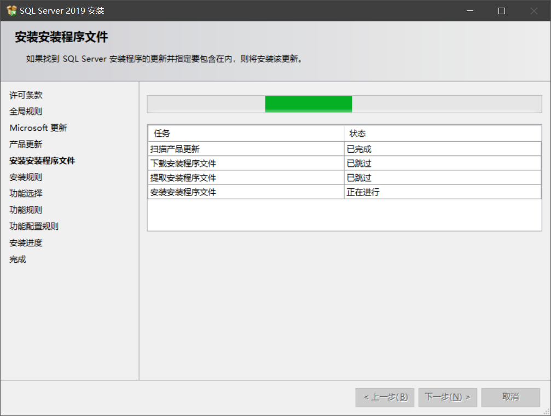The width and height of the screenshot is (551, 416).
Task: Select the 扫描产品更新 task row
Action: coord(344,149)
